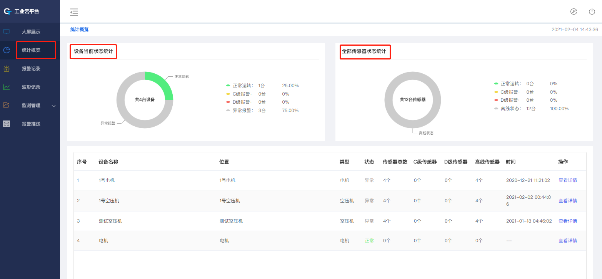Screen dimensions: 602x279
Task: Open the 大屏展示 menu item
Action: coord(31,32)
